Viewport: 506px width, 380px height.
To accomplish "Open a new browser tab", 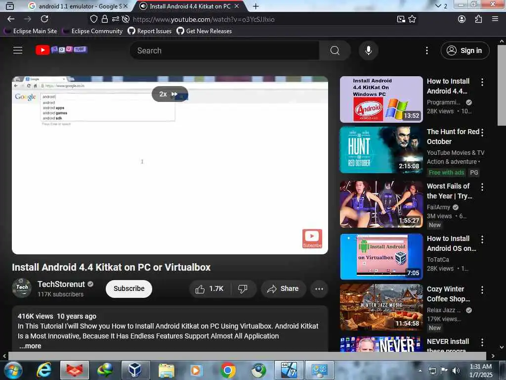I will coord(255,6).
